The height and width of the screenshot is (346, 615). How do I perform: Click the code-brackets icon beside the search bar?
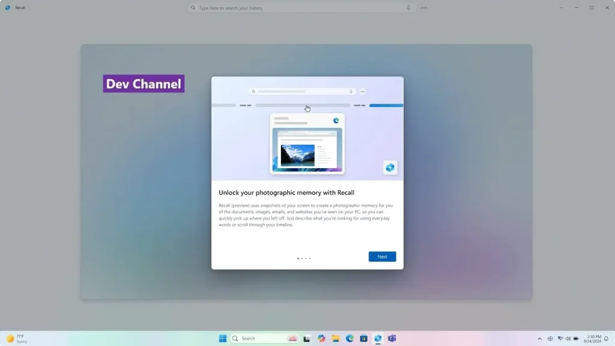pos(424,8)
